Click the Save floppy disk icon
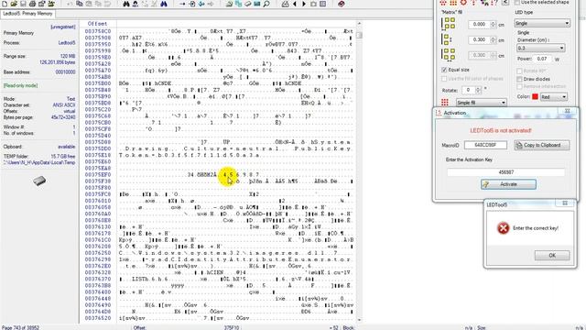 [x=23, y=4]
